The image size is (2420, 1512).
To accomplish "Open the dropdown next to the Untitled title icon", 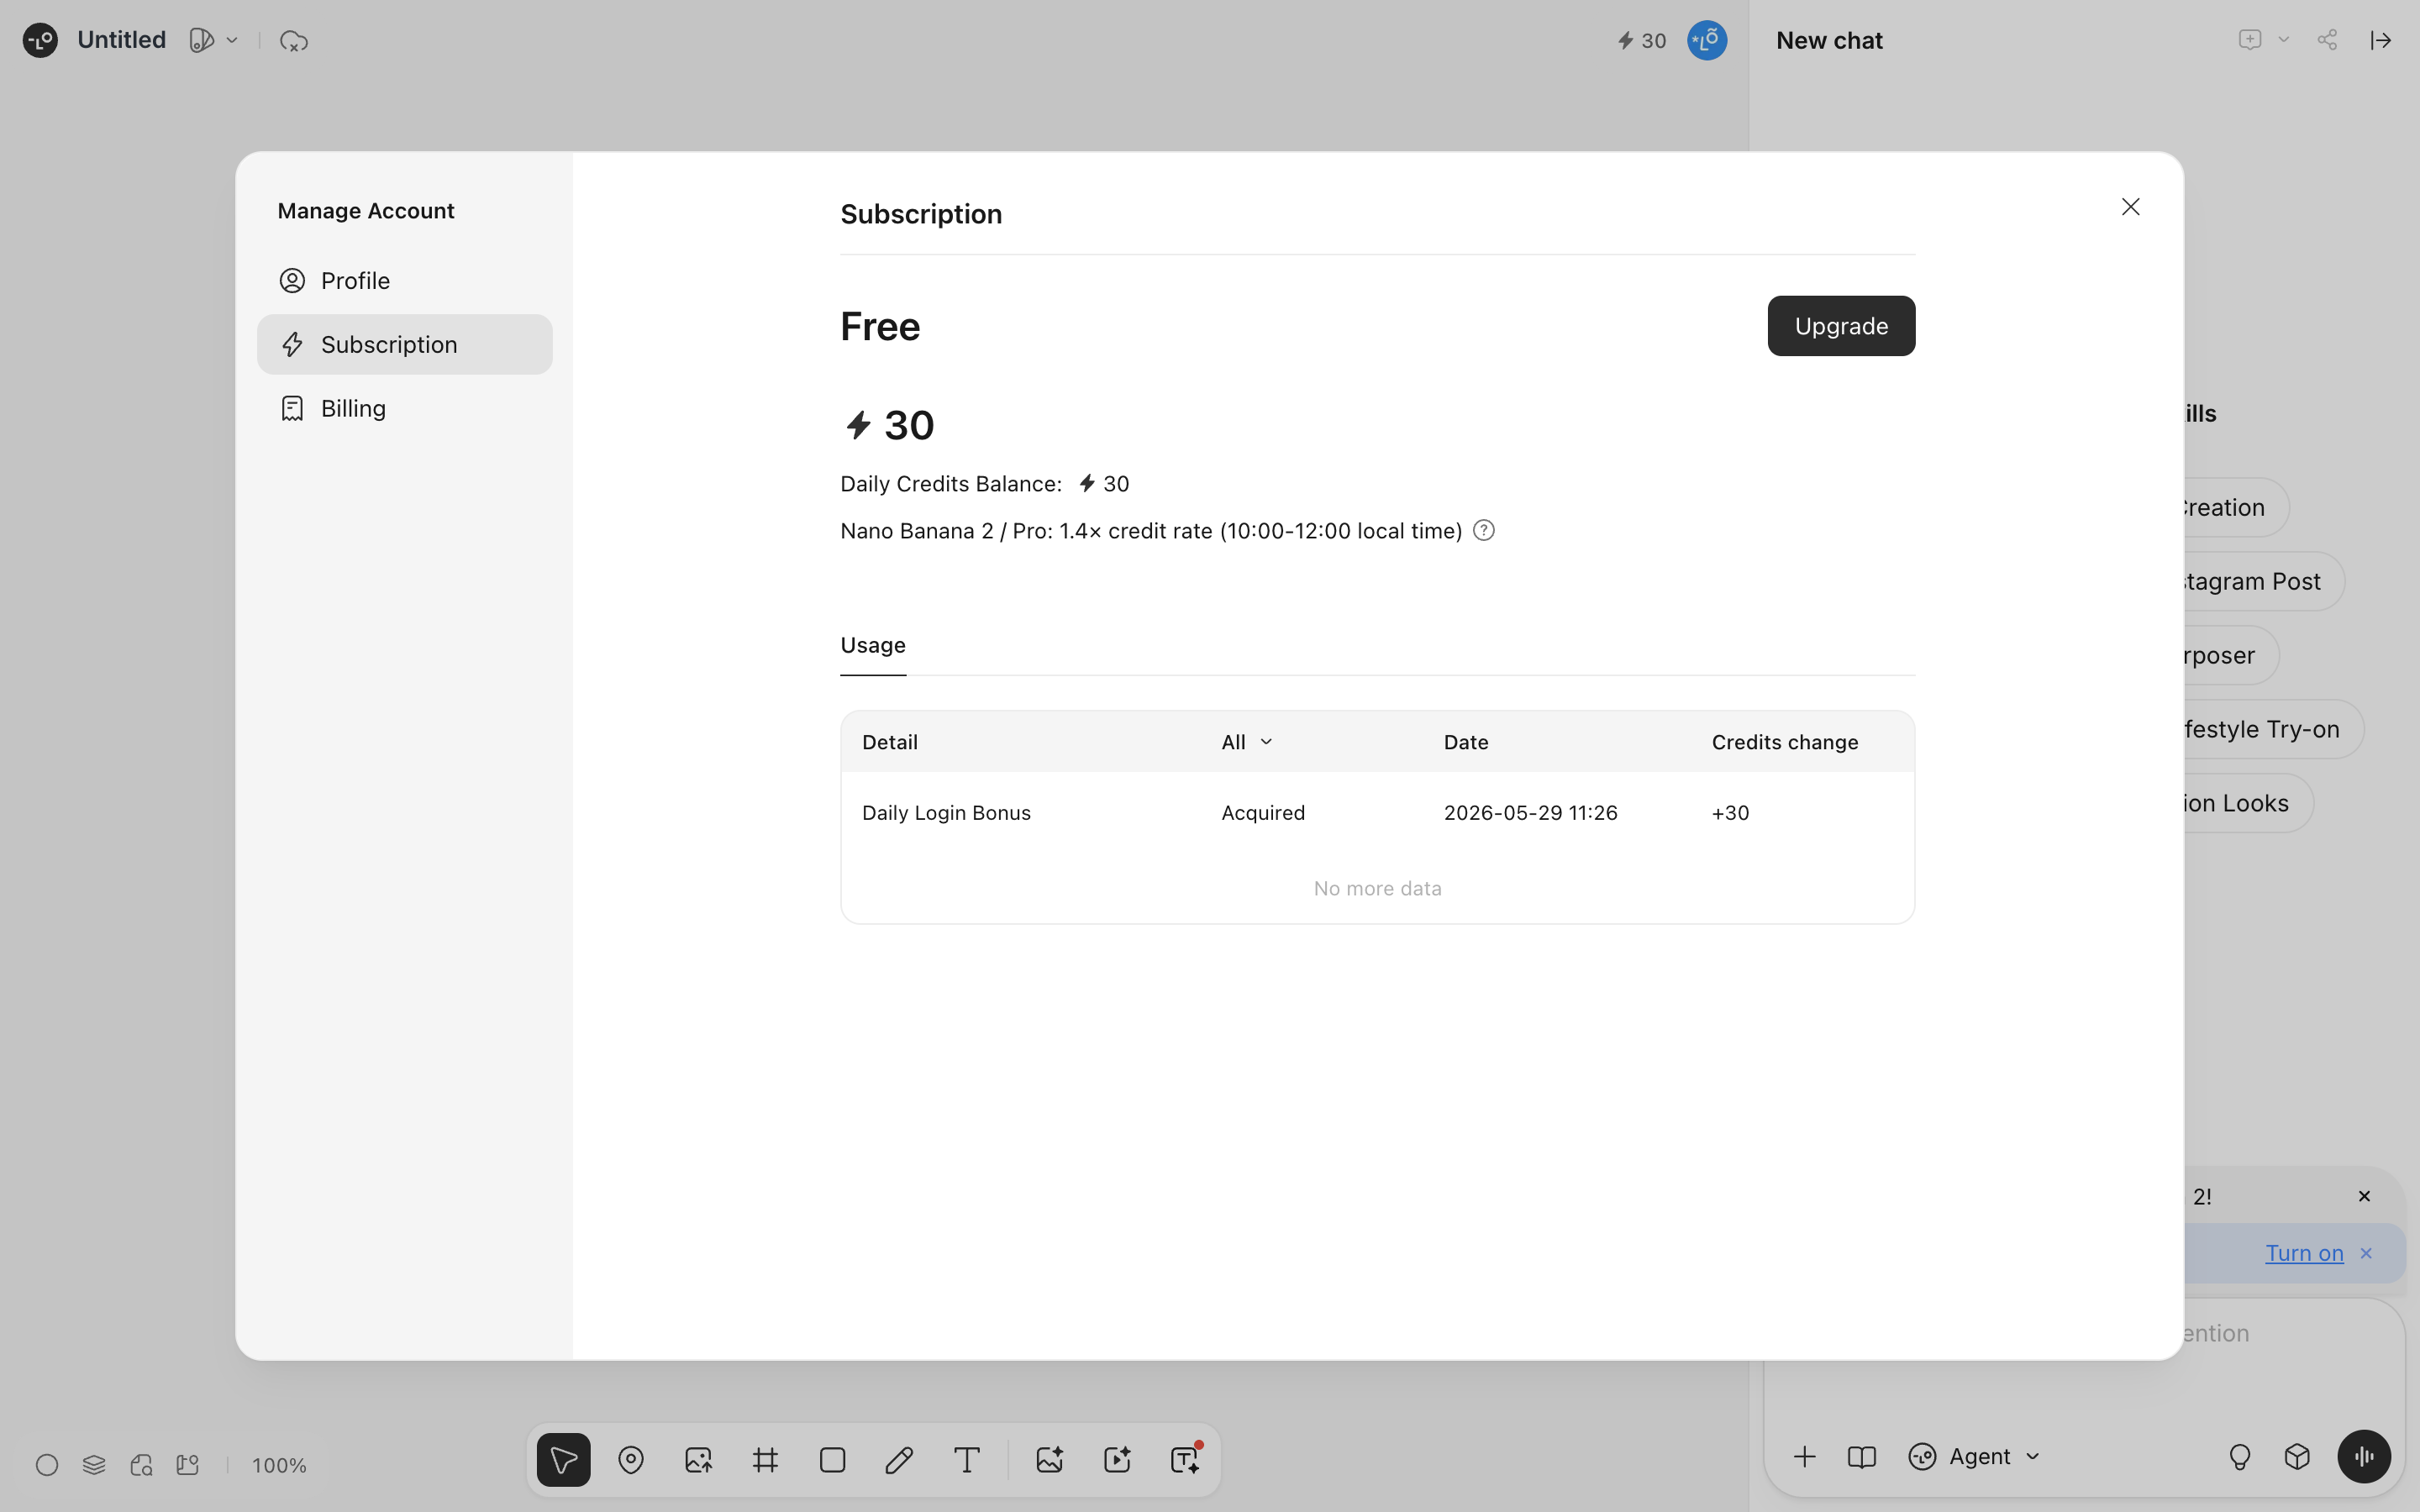I will [x=232, y=40].
